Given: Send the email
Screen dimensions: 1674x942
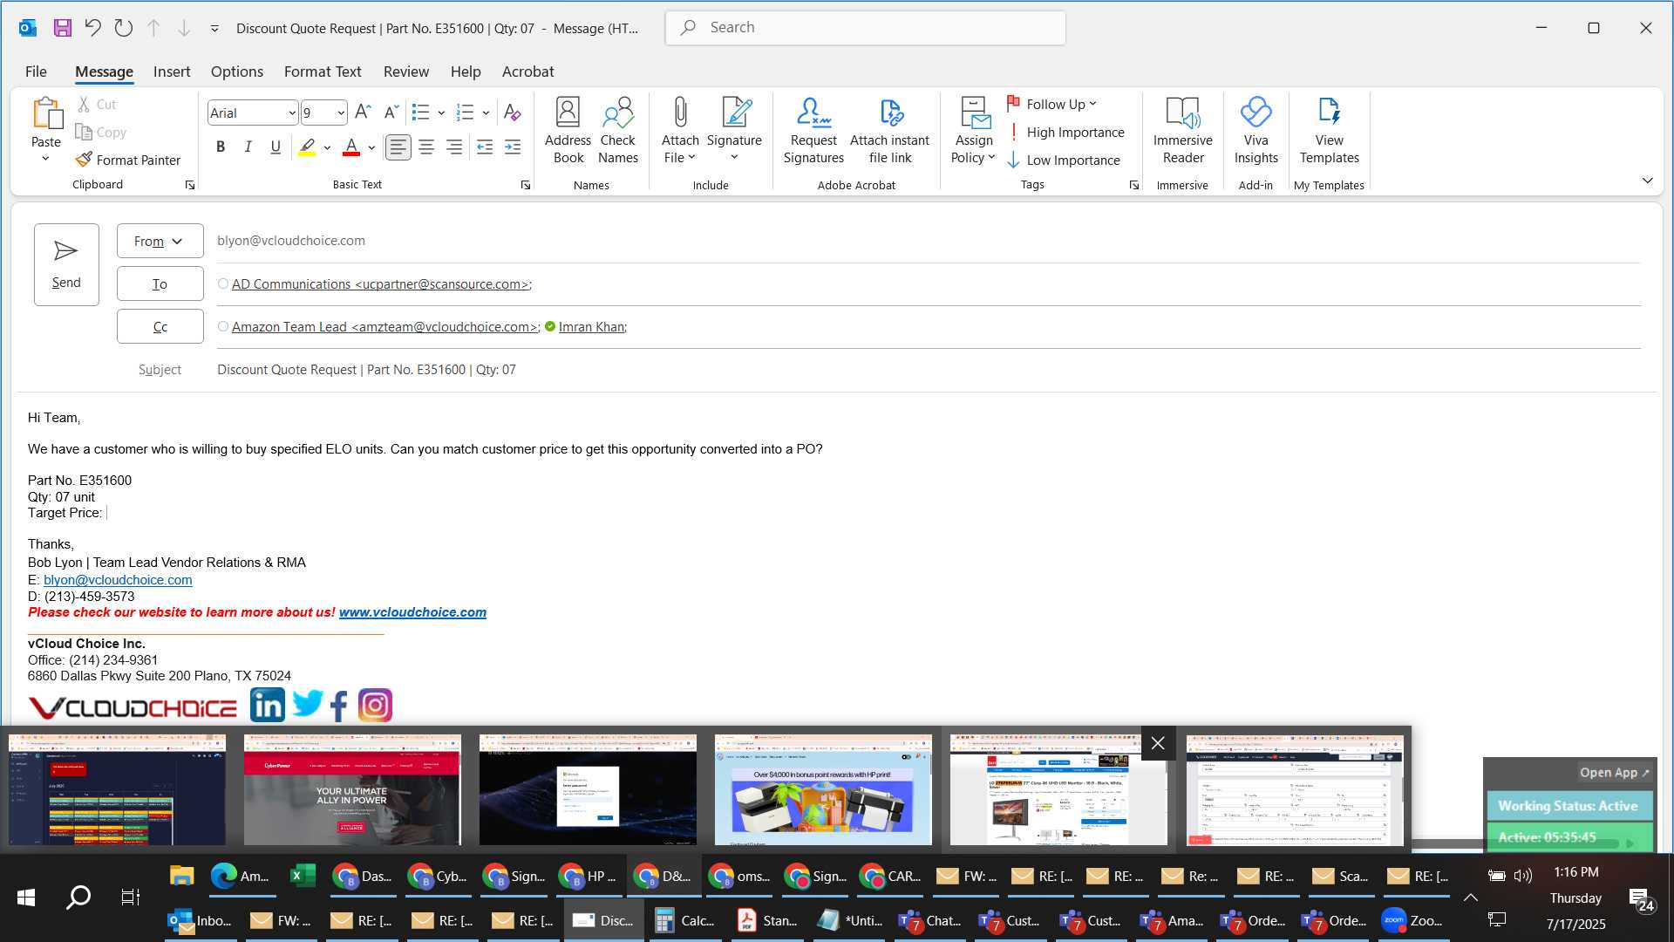Looking at the screenshot, I should click(66, 264).
